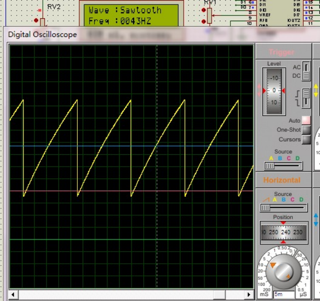
Task: Click the VREF pin label on DAC chip
Action: [x=265, y=15]
